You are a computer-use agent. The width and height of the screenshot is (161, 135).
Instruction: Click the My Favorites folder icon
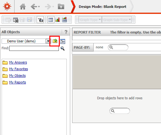pyautogui.click(x=5, y=69)
